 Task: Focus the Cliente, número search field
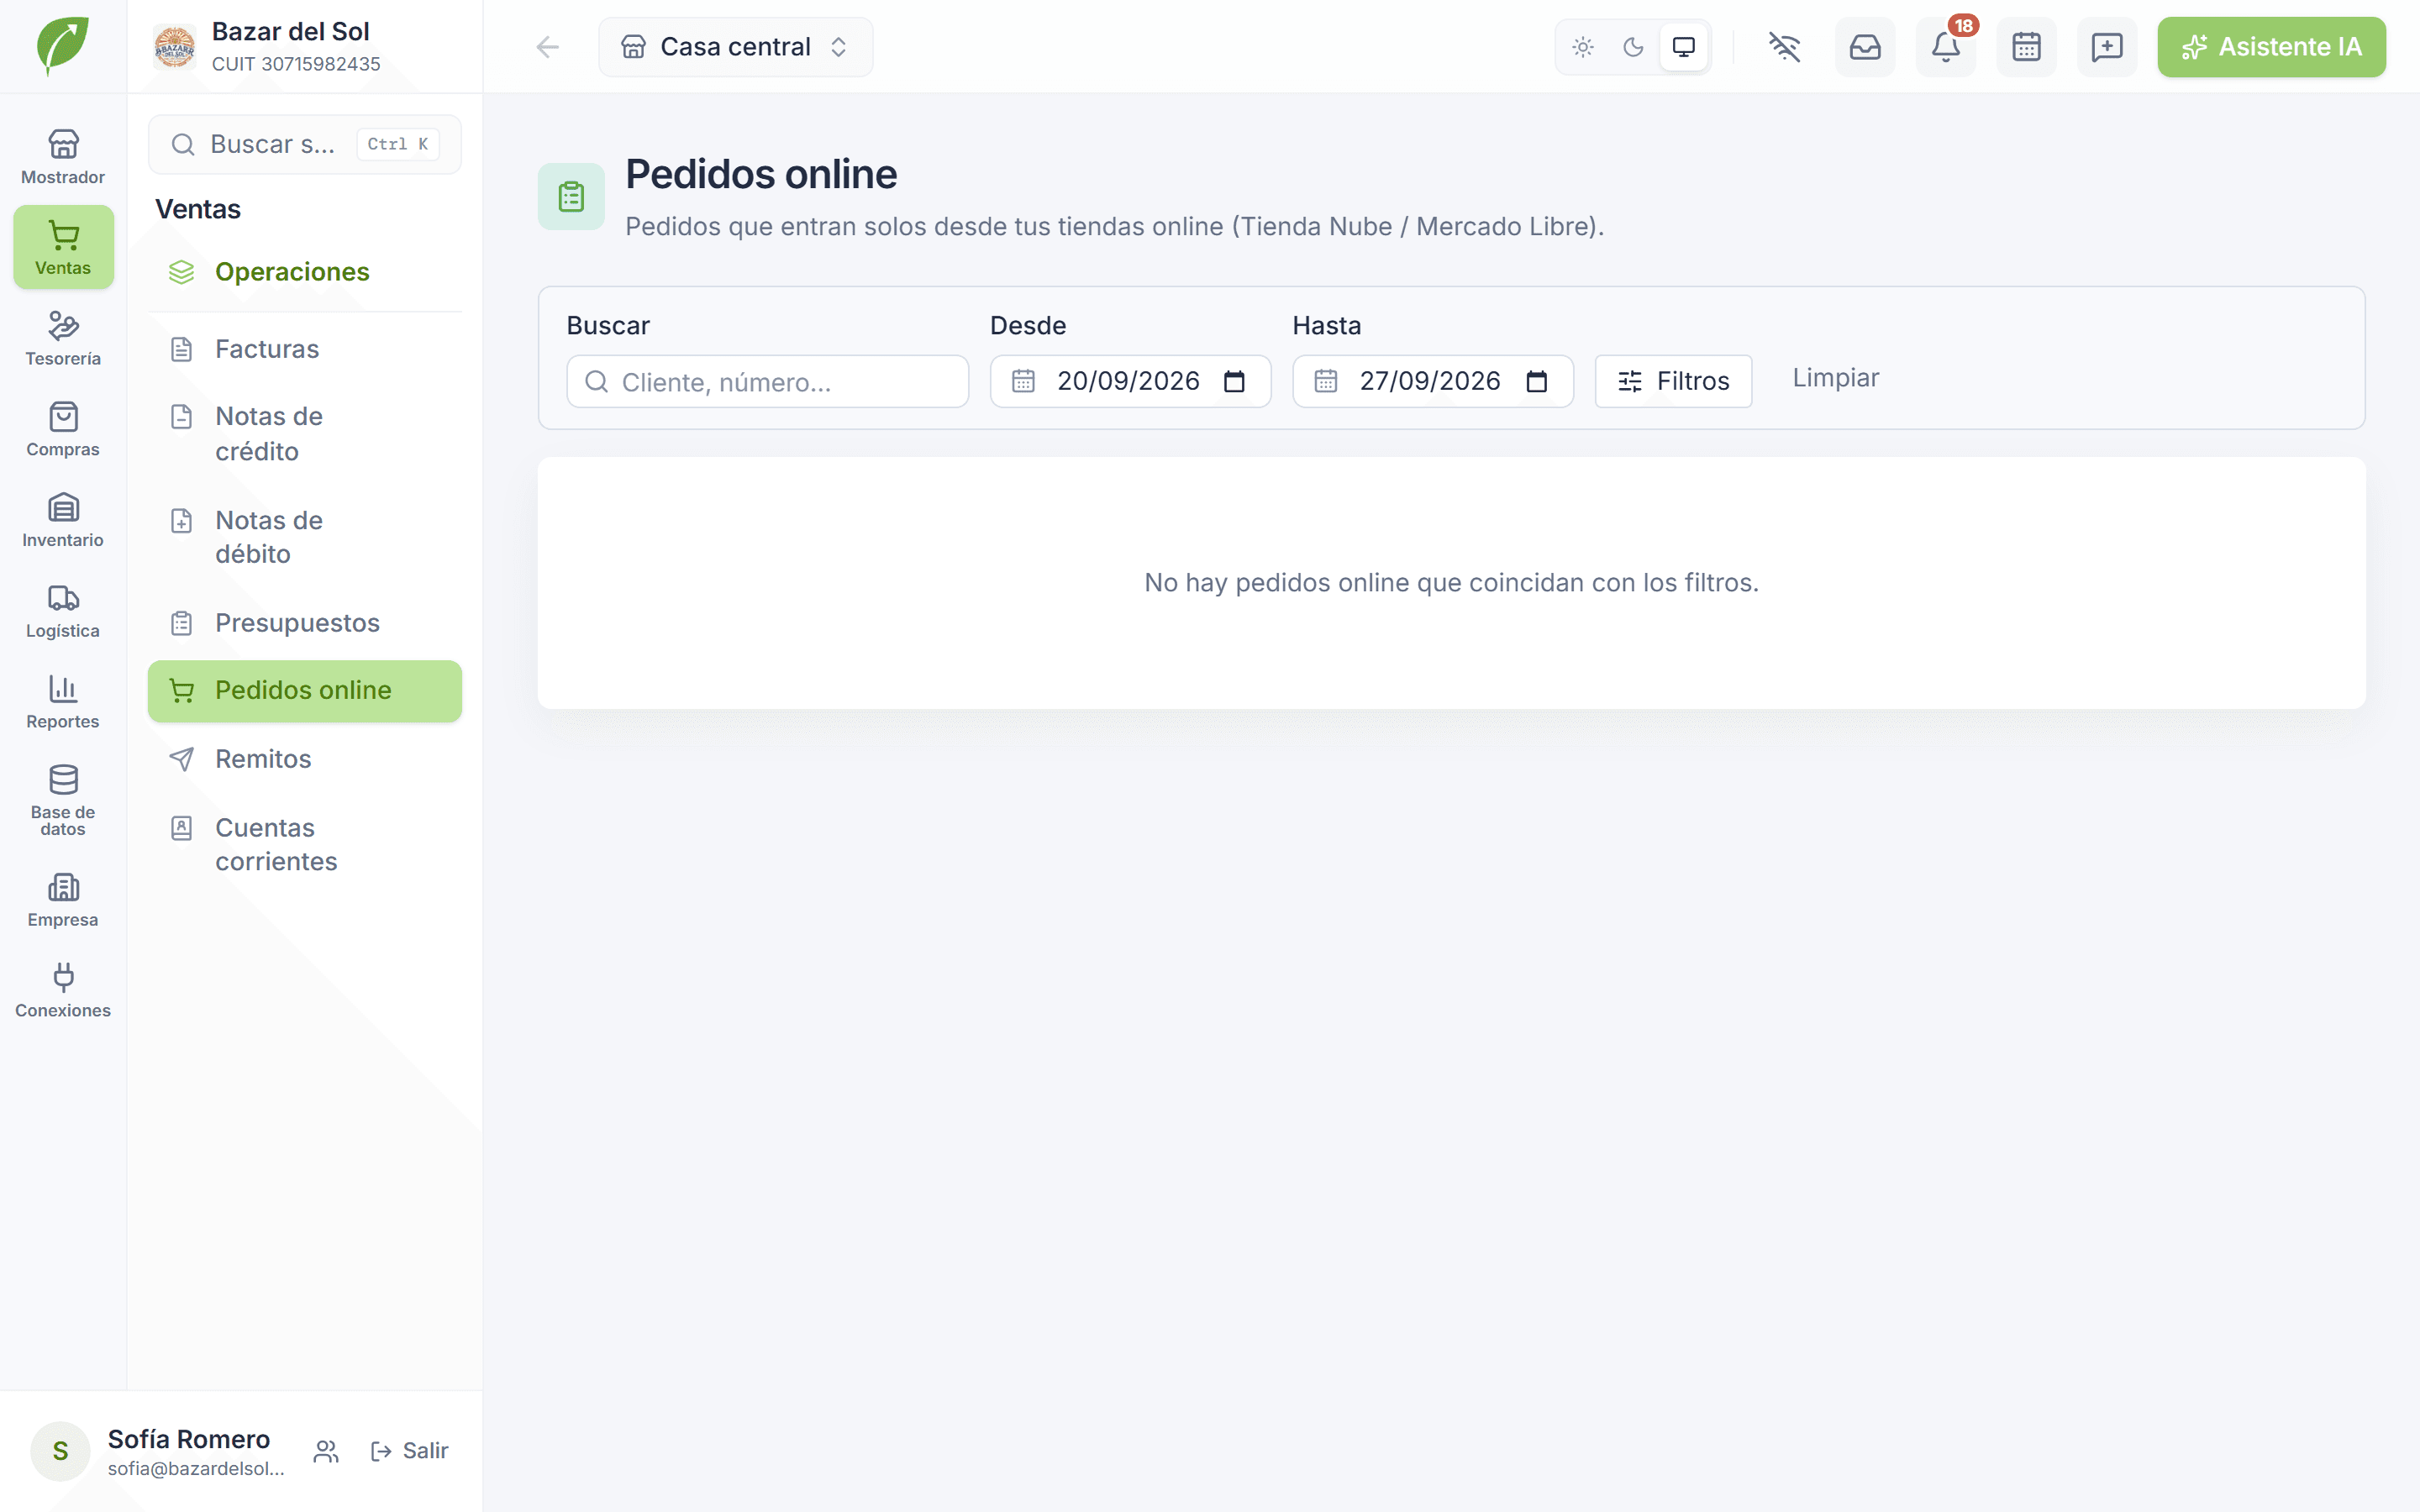pyautogui.click(x=767, y=381)
